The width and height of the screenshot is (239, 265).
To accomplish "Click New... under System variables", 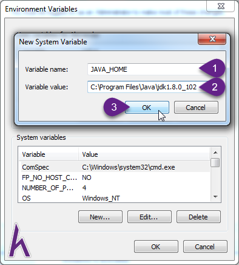I will 100,217.
